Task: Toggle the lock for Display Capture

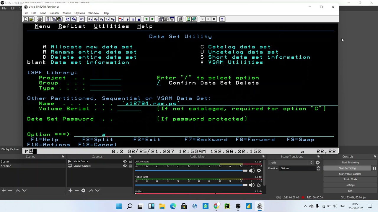Action: [x=130, y=166]
